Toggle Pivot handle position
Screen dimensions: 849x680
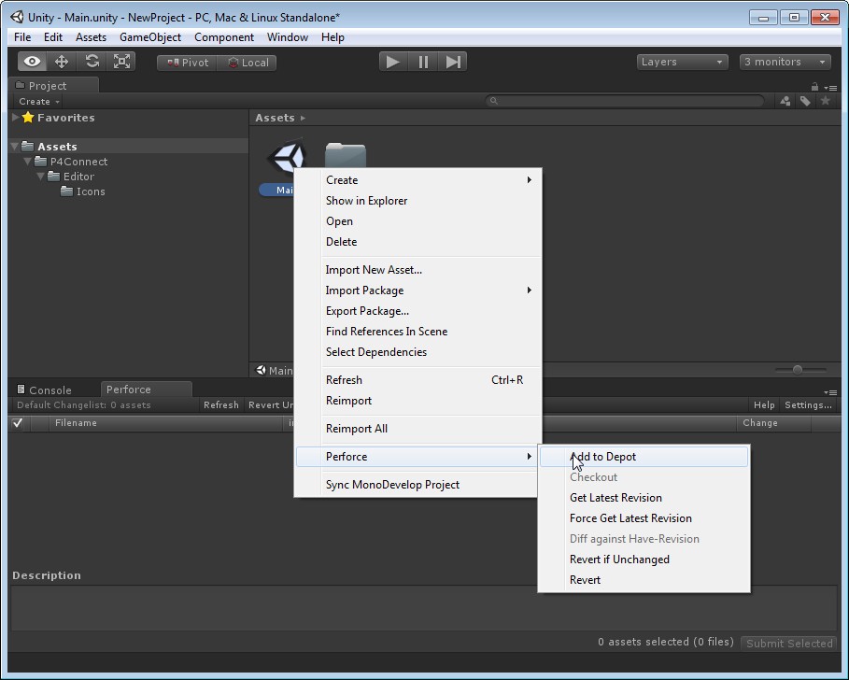187,63
